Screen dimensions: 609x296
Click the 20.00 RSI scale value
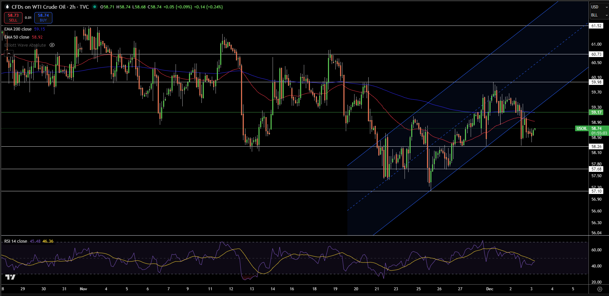(596, 282)
